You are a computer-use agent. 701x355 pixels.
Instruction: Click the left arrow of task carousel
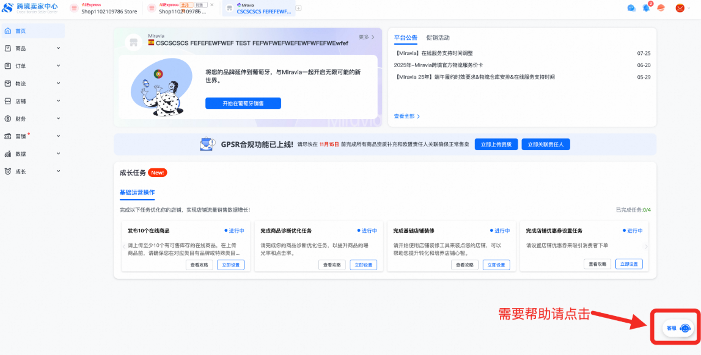(x=124, y=246)
